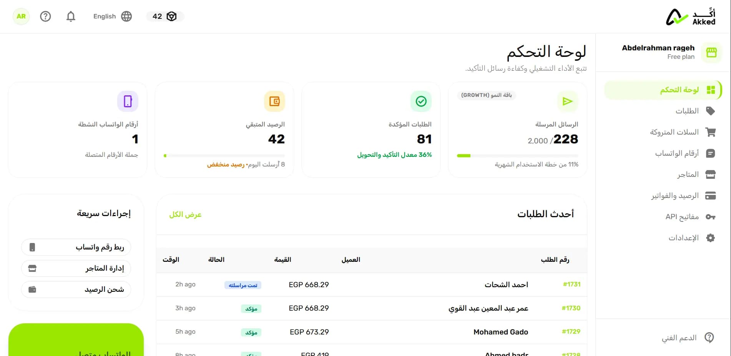731x356 pixels.
Task: Click the 2h ago time cell
Action: 185,284
